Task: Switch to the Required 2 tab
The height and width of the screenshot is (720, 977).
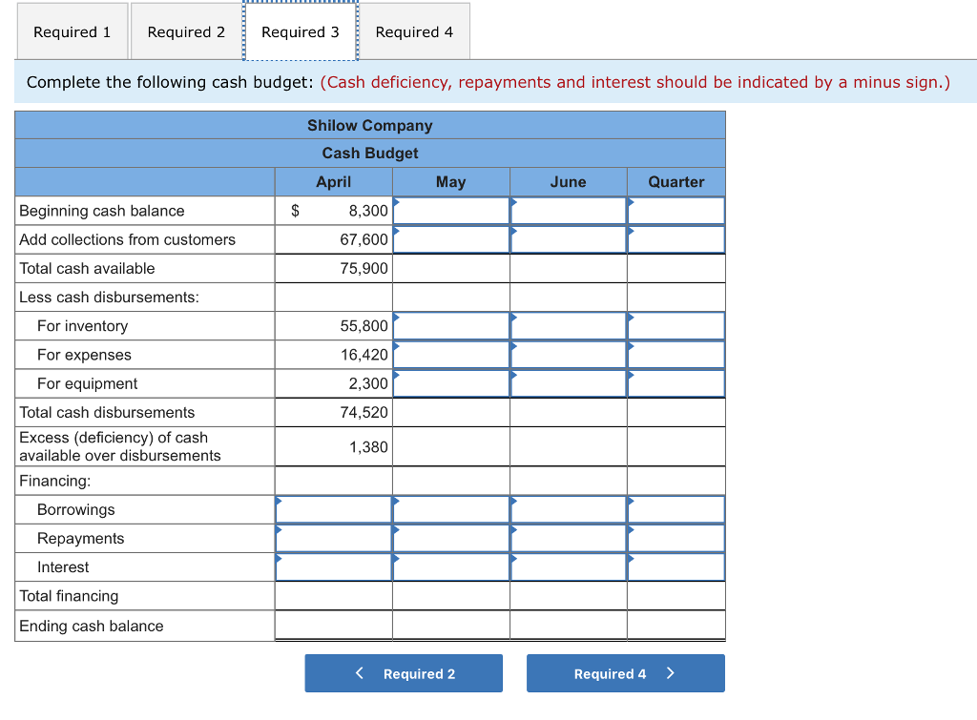Action: tap(185, 31)
